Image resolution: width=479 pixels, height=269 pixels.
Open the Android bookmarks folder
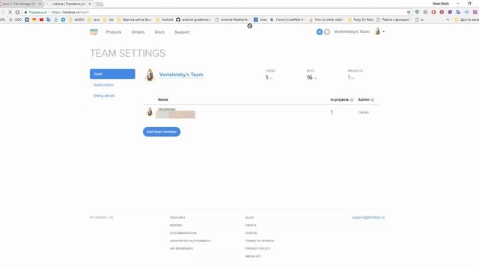pyautogui.click(x=165, y=19)
